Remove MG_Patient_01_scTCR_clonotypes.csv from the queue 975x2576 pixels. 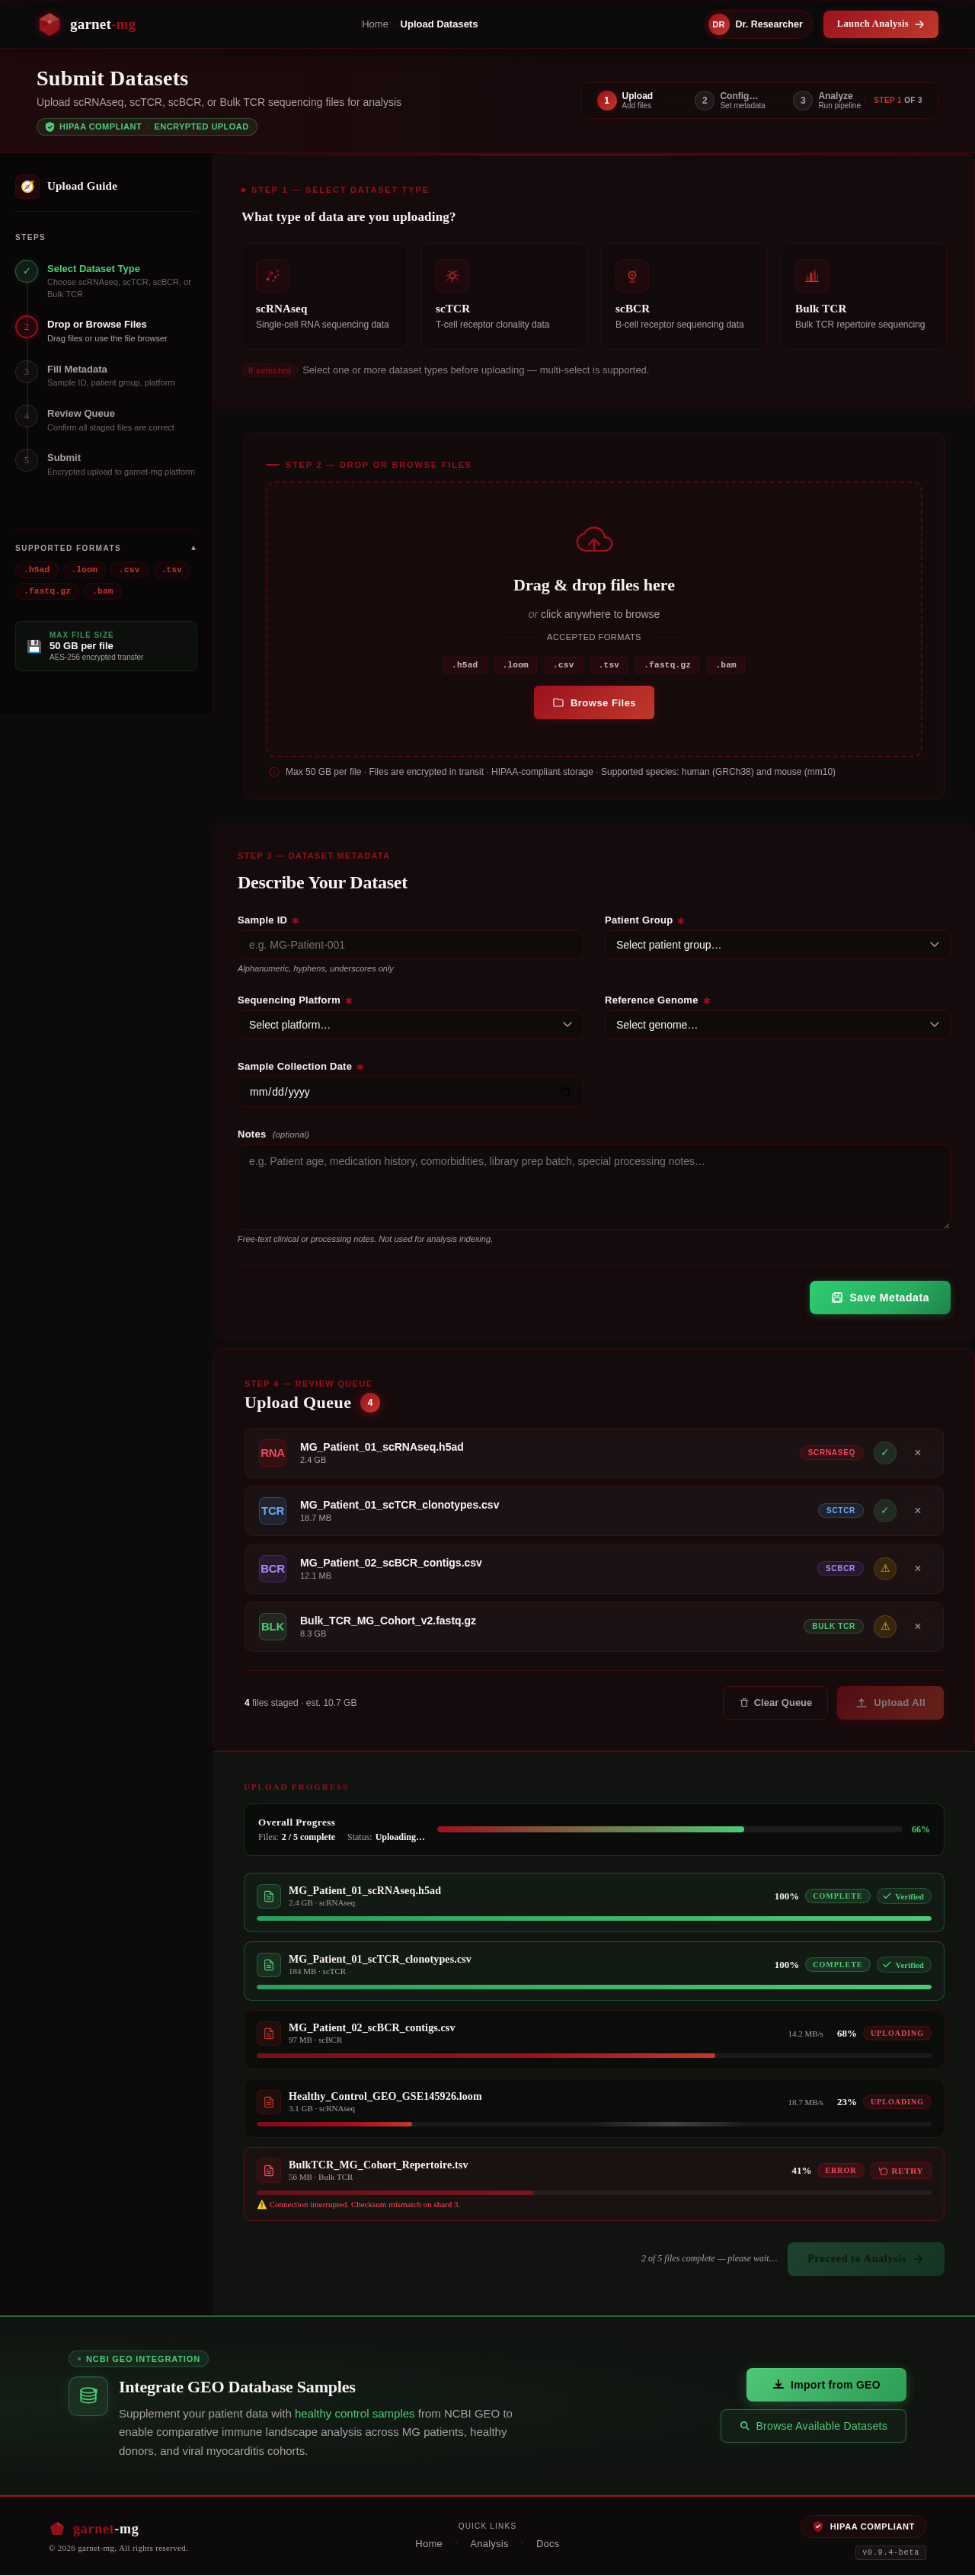(917, 1511)
